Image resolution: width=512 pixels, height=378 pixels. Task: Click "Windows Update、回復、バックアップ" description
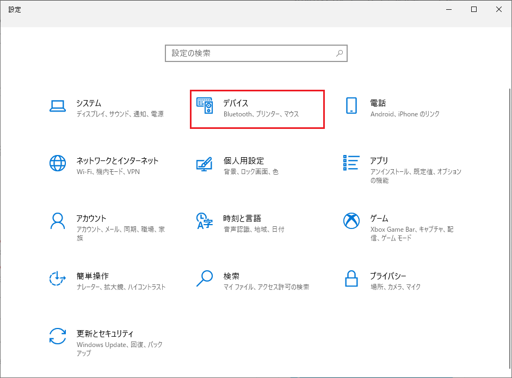pyautogui.click(x=120, y=349)
